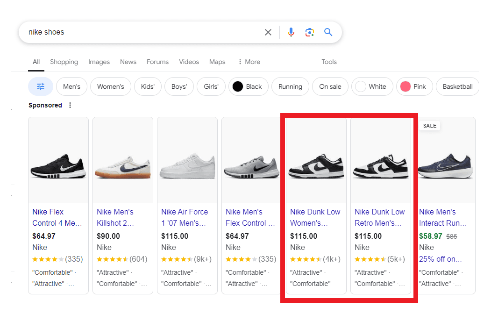498x314 pixels.
Task: Enable the Running filter
Action: click(290, 86)
